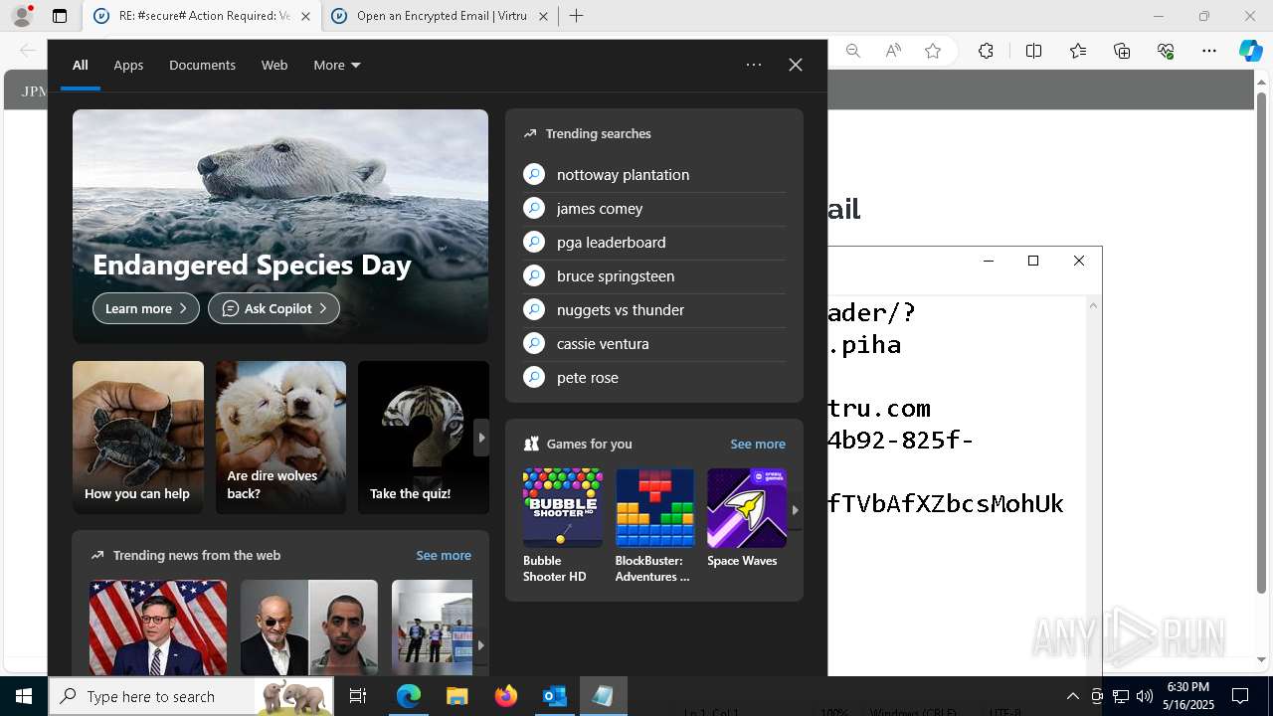1273x716 pixels.
Task: Toggle Edge split screen icon
Action: (1033, 51)
